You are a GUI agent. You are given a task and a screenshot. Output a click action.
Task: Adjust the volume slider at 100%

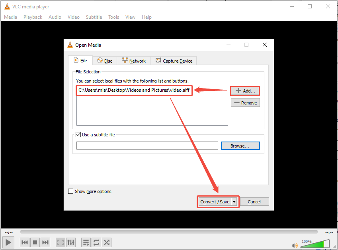(x=315, y=244)
